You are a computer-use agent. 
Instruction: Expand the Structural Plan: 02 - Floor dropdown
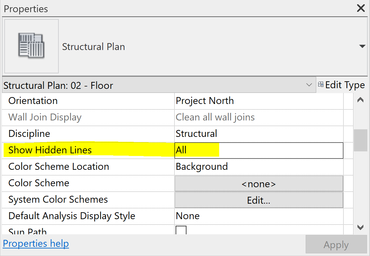[309, 85]
